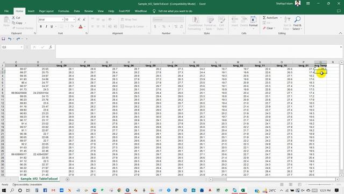Click the Redo icon
The image size is (344, 194).
click(x=18, y=39)
